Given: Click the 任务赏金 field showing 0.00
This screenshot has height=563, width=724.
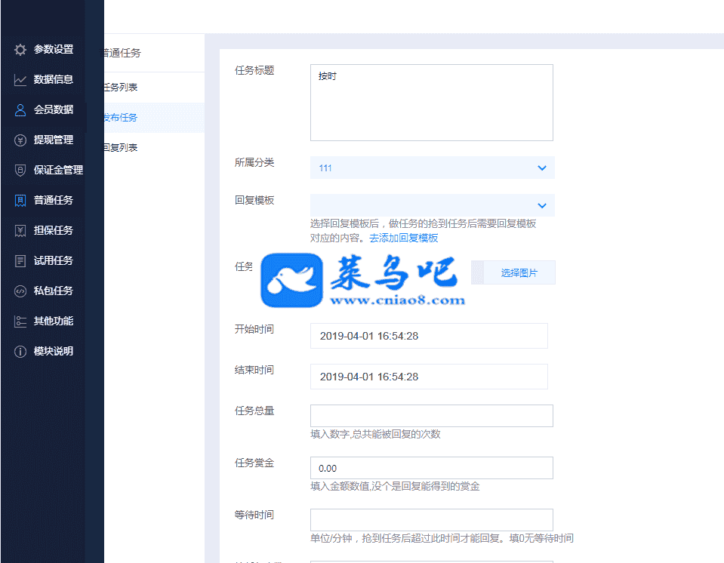Looking at the screenshot, I should (x=431, y=468).
